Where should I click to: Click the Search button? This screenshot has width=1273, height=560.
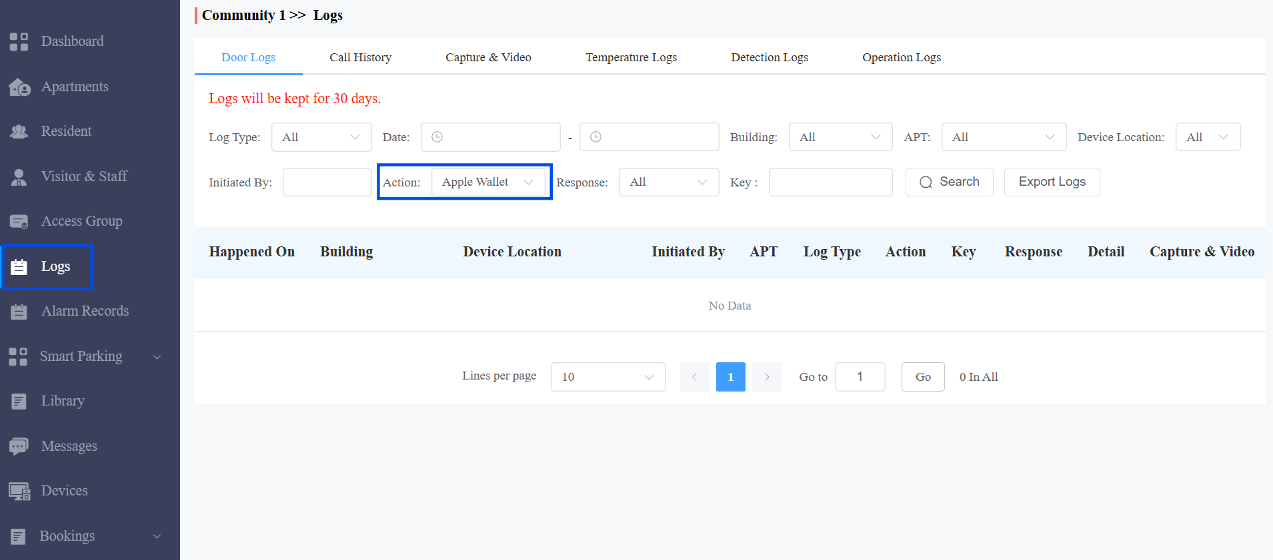coord(950,182)
